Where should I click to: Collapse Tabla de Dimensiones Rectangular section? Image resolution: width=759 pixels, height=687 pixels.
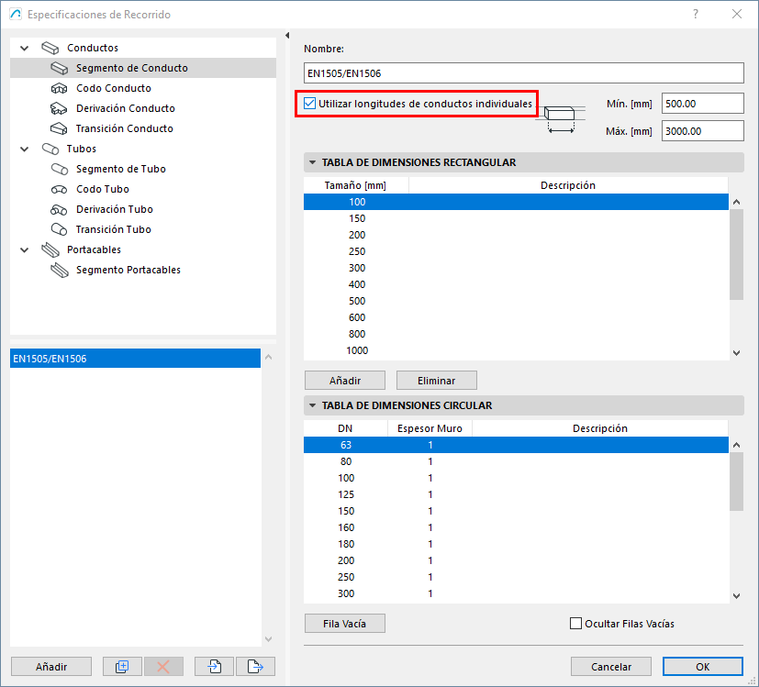click(x=312, y=162)
